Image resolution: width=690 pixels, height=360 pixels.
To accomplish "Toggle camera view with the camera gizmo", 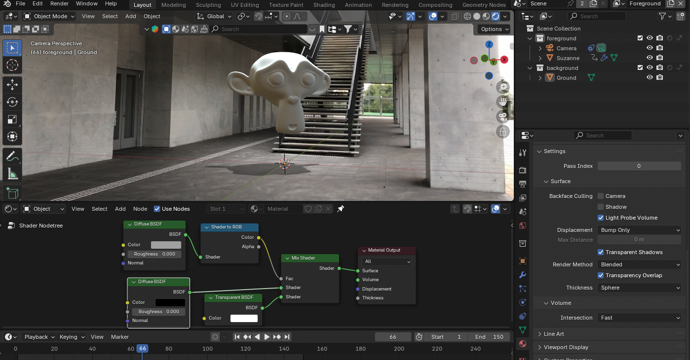I will (503, 117).
